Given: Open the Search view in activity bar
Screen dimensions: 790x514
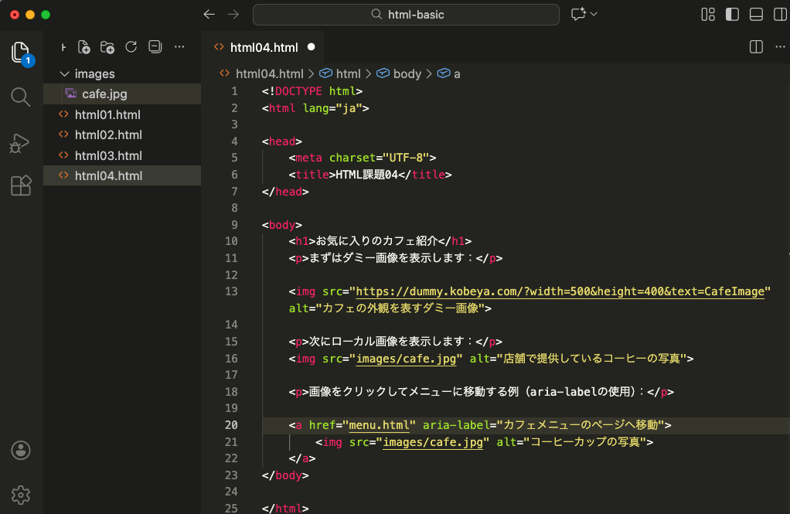Looking at the screenshot, I should (x=21, y=97).
